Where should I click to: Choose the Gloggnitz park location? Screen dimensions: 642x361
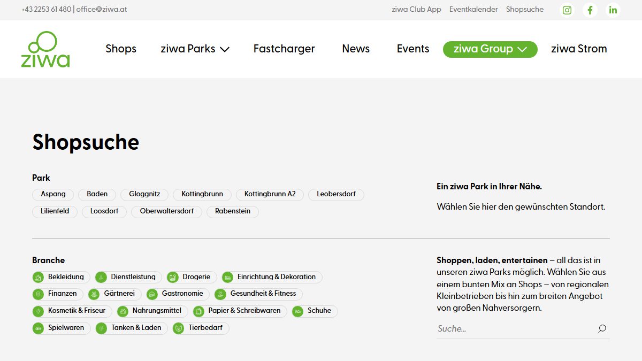[x=144, y=194]
